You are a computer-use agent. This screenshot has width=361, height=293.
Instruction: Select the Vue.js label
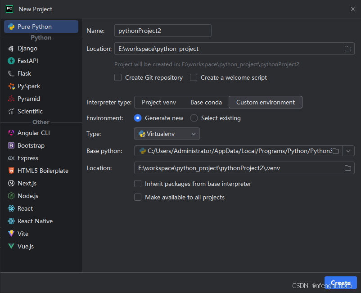(x=26, y=246)
